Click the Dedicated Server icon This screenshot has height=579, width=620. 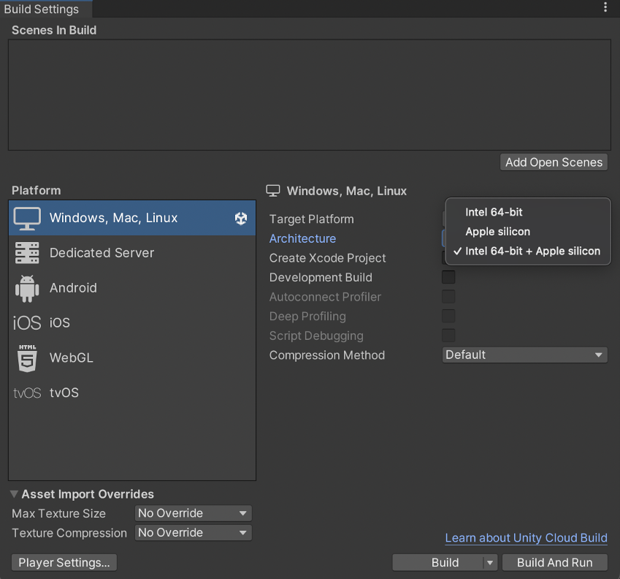pos(27,253)
